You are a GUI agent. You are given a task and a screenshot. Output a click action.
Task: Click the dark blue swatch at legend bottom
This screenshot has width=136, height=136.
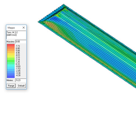(11, 77)
